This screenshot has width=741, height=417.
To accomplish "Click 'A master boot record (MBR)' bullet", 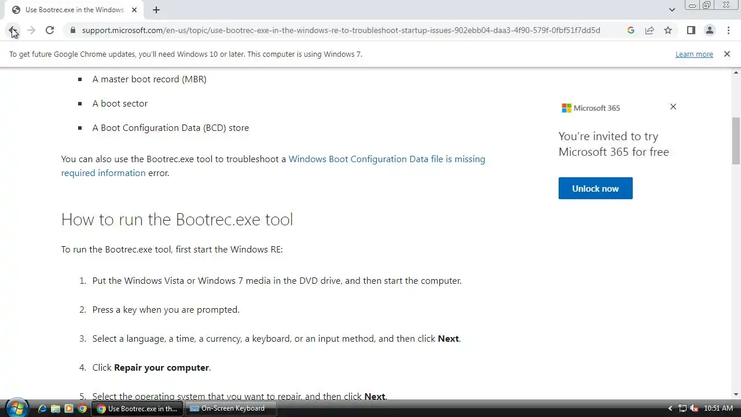I will tap(149, 79).
